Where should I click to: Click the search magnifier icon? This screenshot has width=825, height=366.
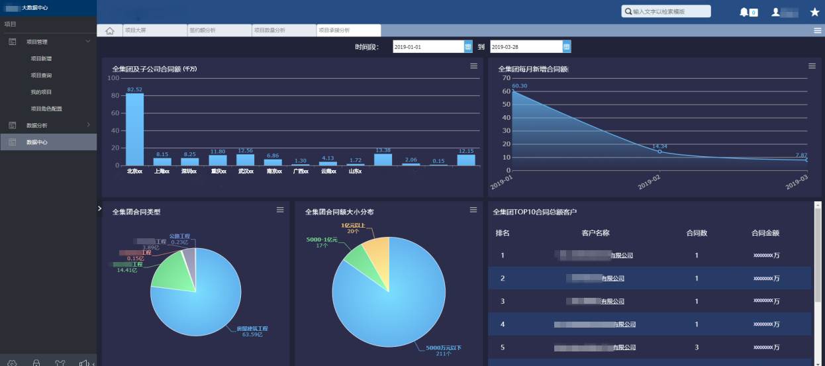[628, 11]
